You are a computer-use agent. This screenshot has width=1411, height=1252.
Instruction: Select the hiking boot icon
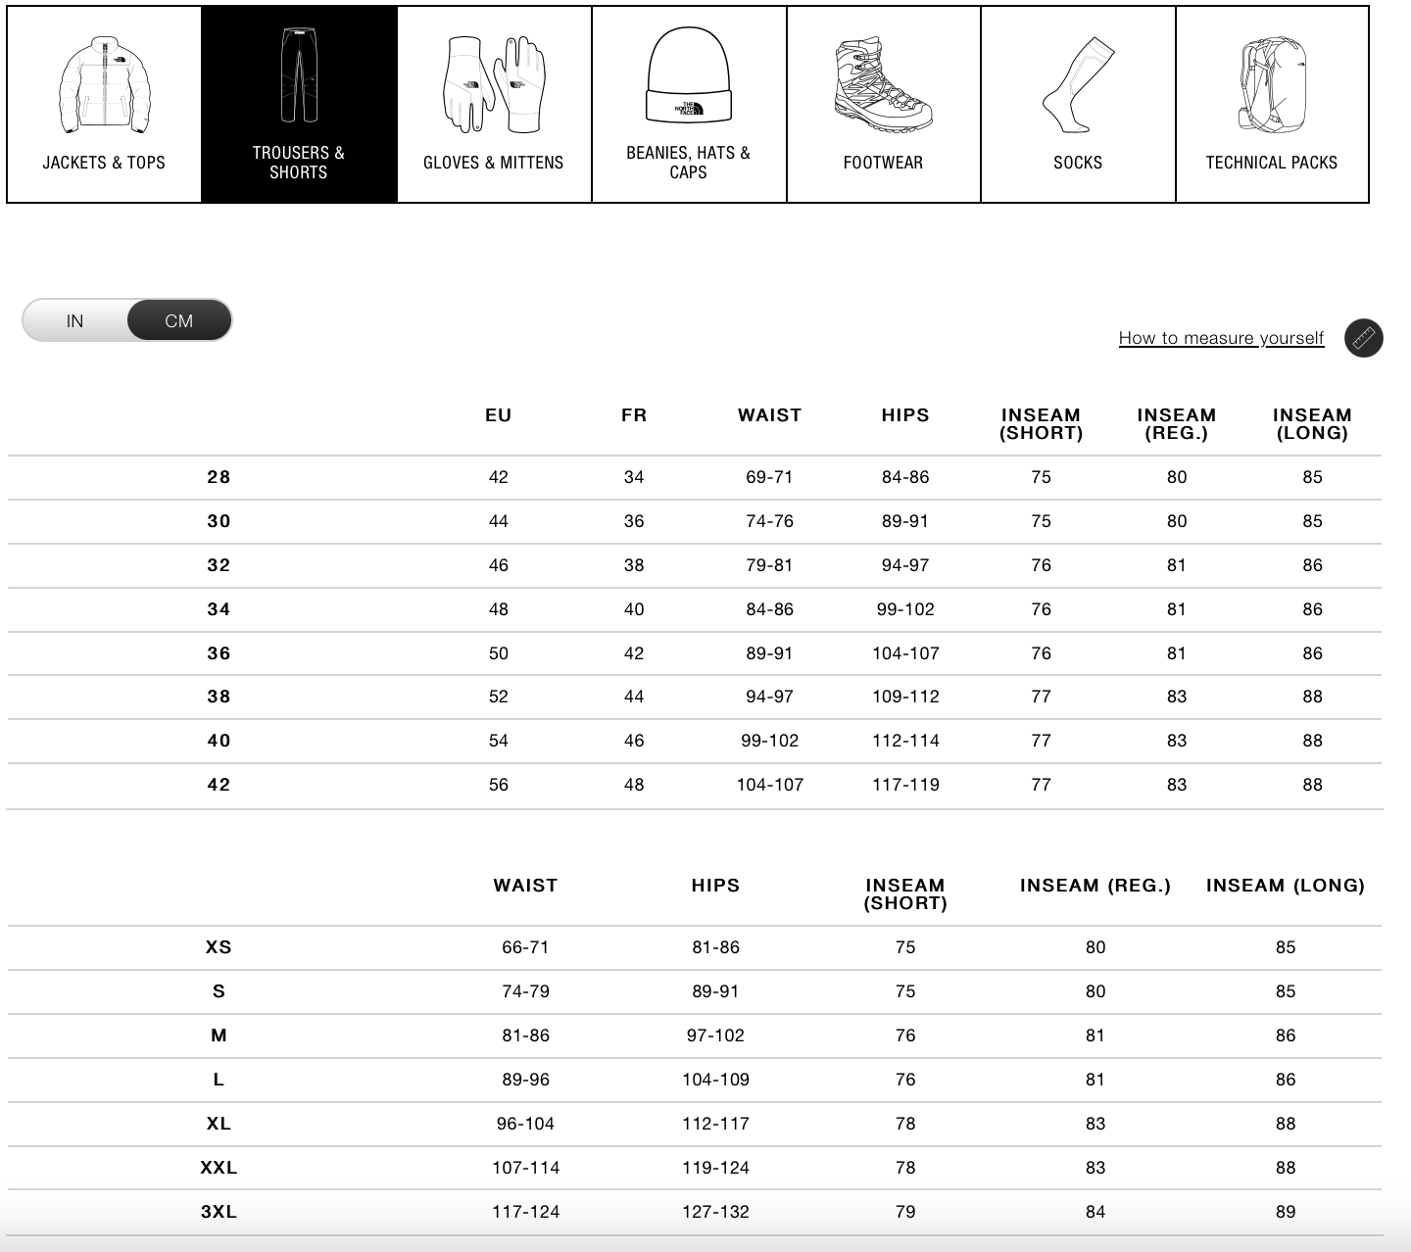point(883,85)
